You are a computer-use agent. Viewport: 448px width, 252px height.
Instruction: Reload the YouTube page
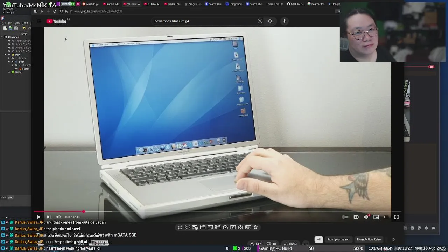pos(55,11)
